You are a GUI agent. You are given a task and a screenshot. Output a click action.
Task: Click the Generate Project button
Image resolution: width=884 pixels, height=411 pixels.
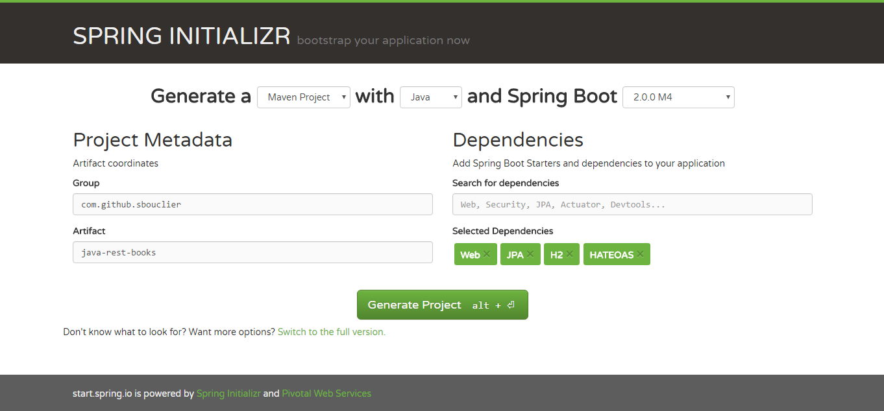click(442, 305)
